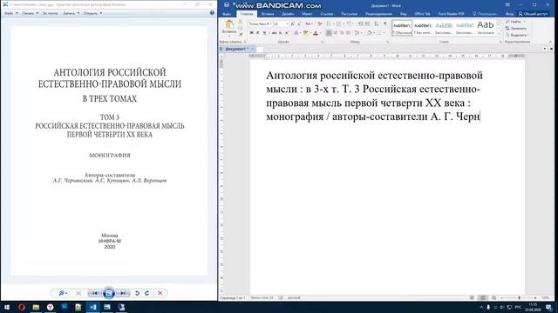Open the change case Aa dropdown

[x=309, y=23]
